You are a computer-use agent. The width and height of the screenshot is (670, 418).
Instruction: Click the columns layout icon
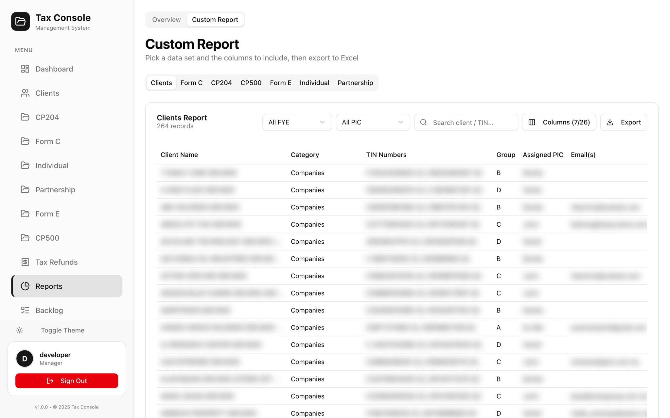click(x=532, y=122)
